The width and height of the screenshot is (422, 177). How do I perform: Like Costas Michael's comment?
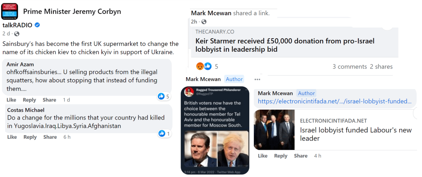pos(11,137)
